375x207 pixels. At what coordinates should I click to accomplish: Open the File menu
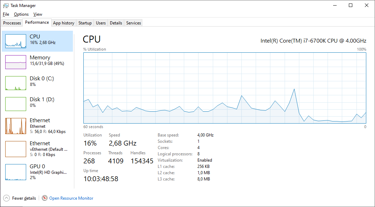pos(6,14)
